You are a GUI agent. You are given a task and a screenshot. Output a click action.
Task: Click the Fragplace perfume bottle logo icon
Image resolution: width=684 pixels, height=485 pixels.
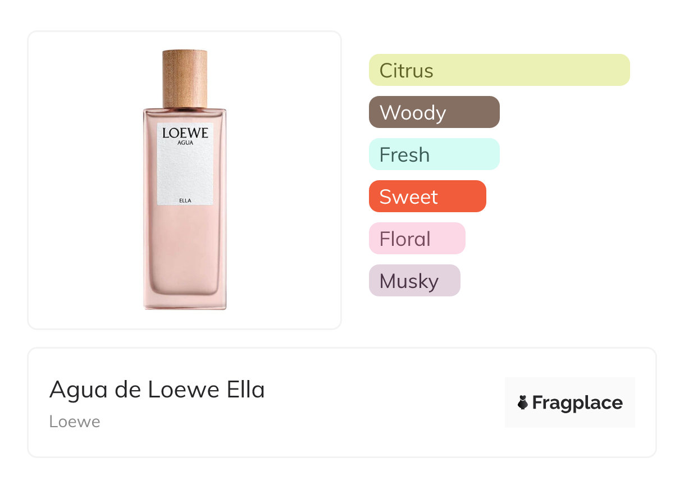(x=523, y=402)
